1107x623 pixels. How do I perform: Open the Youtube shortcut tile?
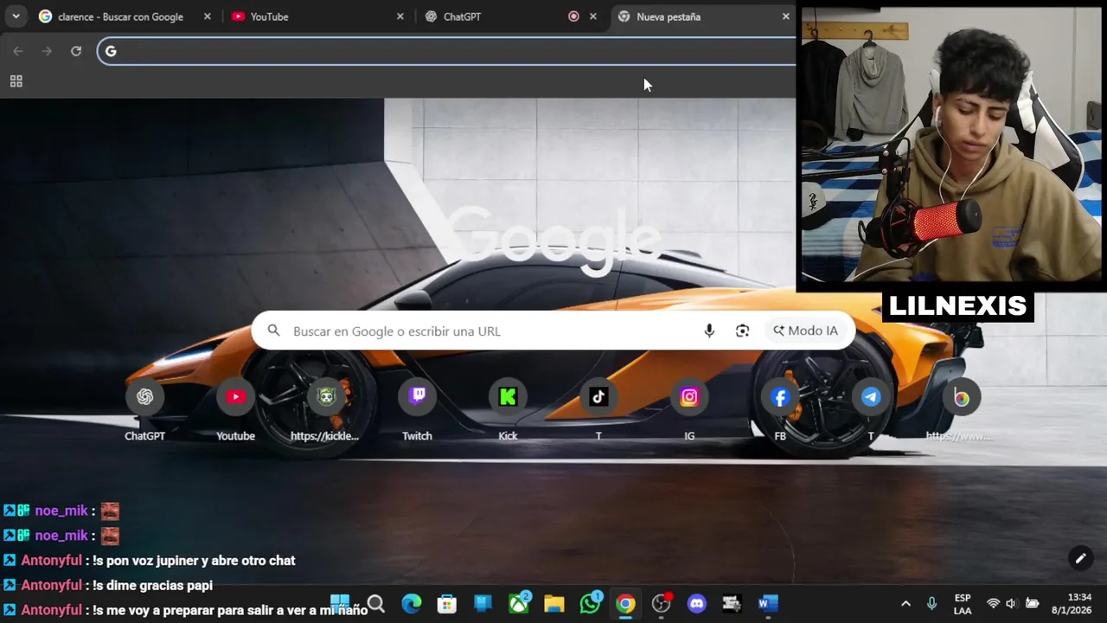(x=235, y=397)
